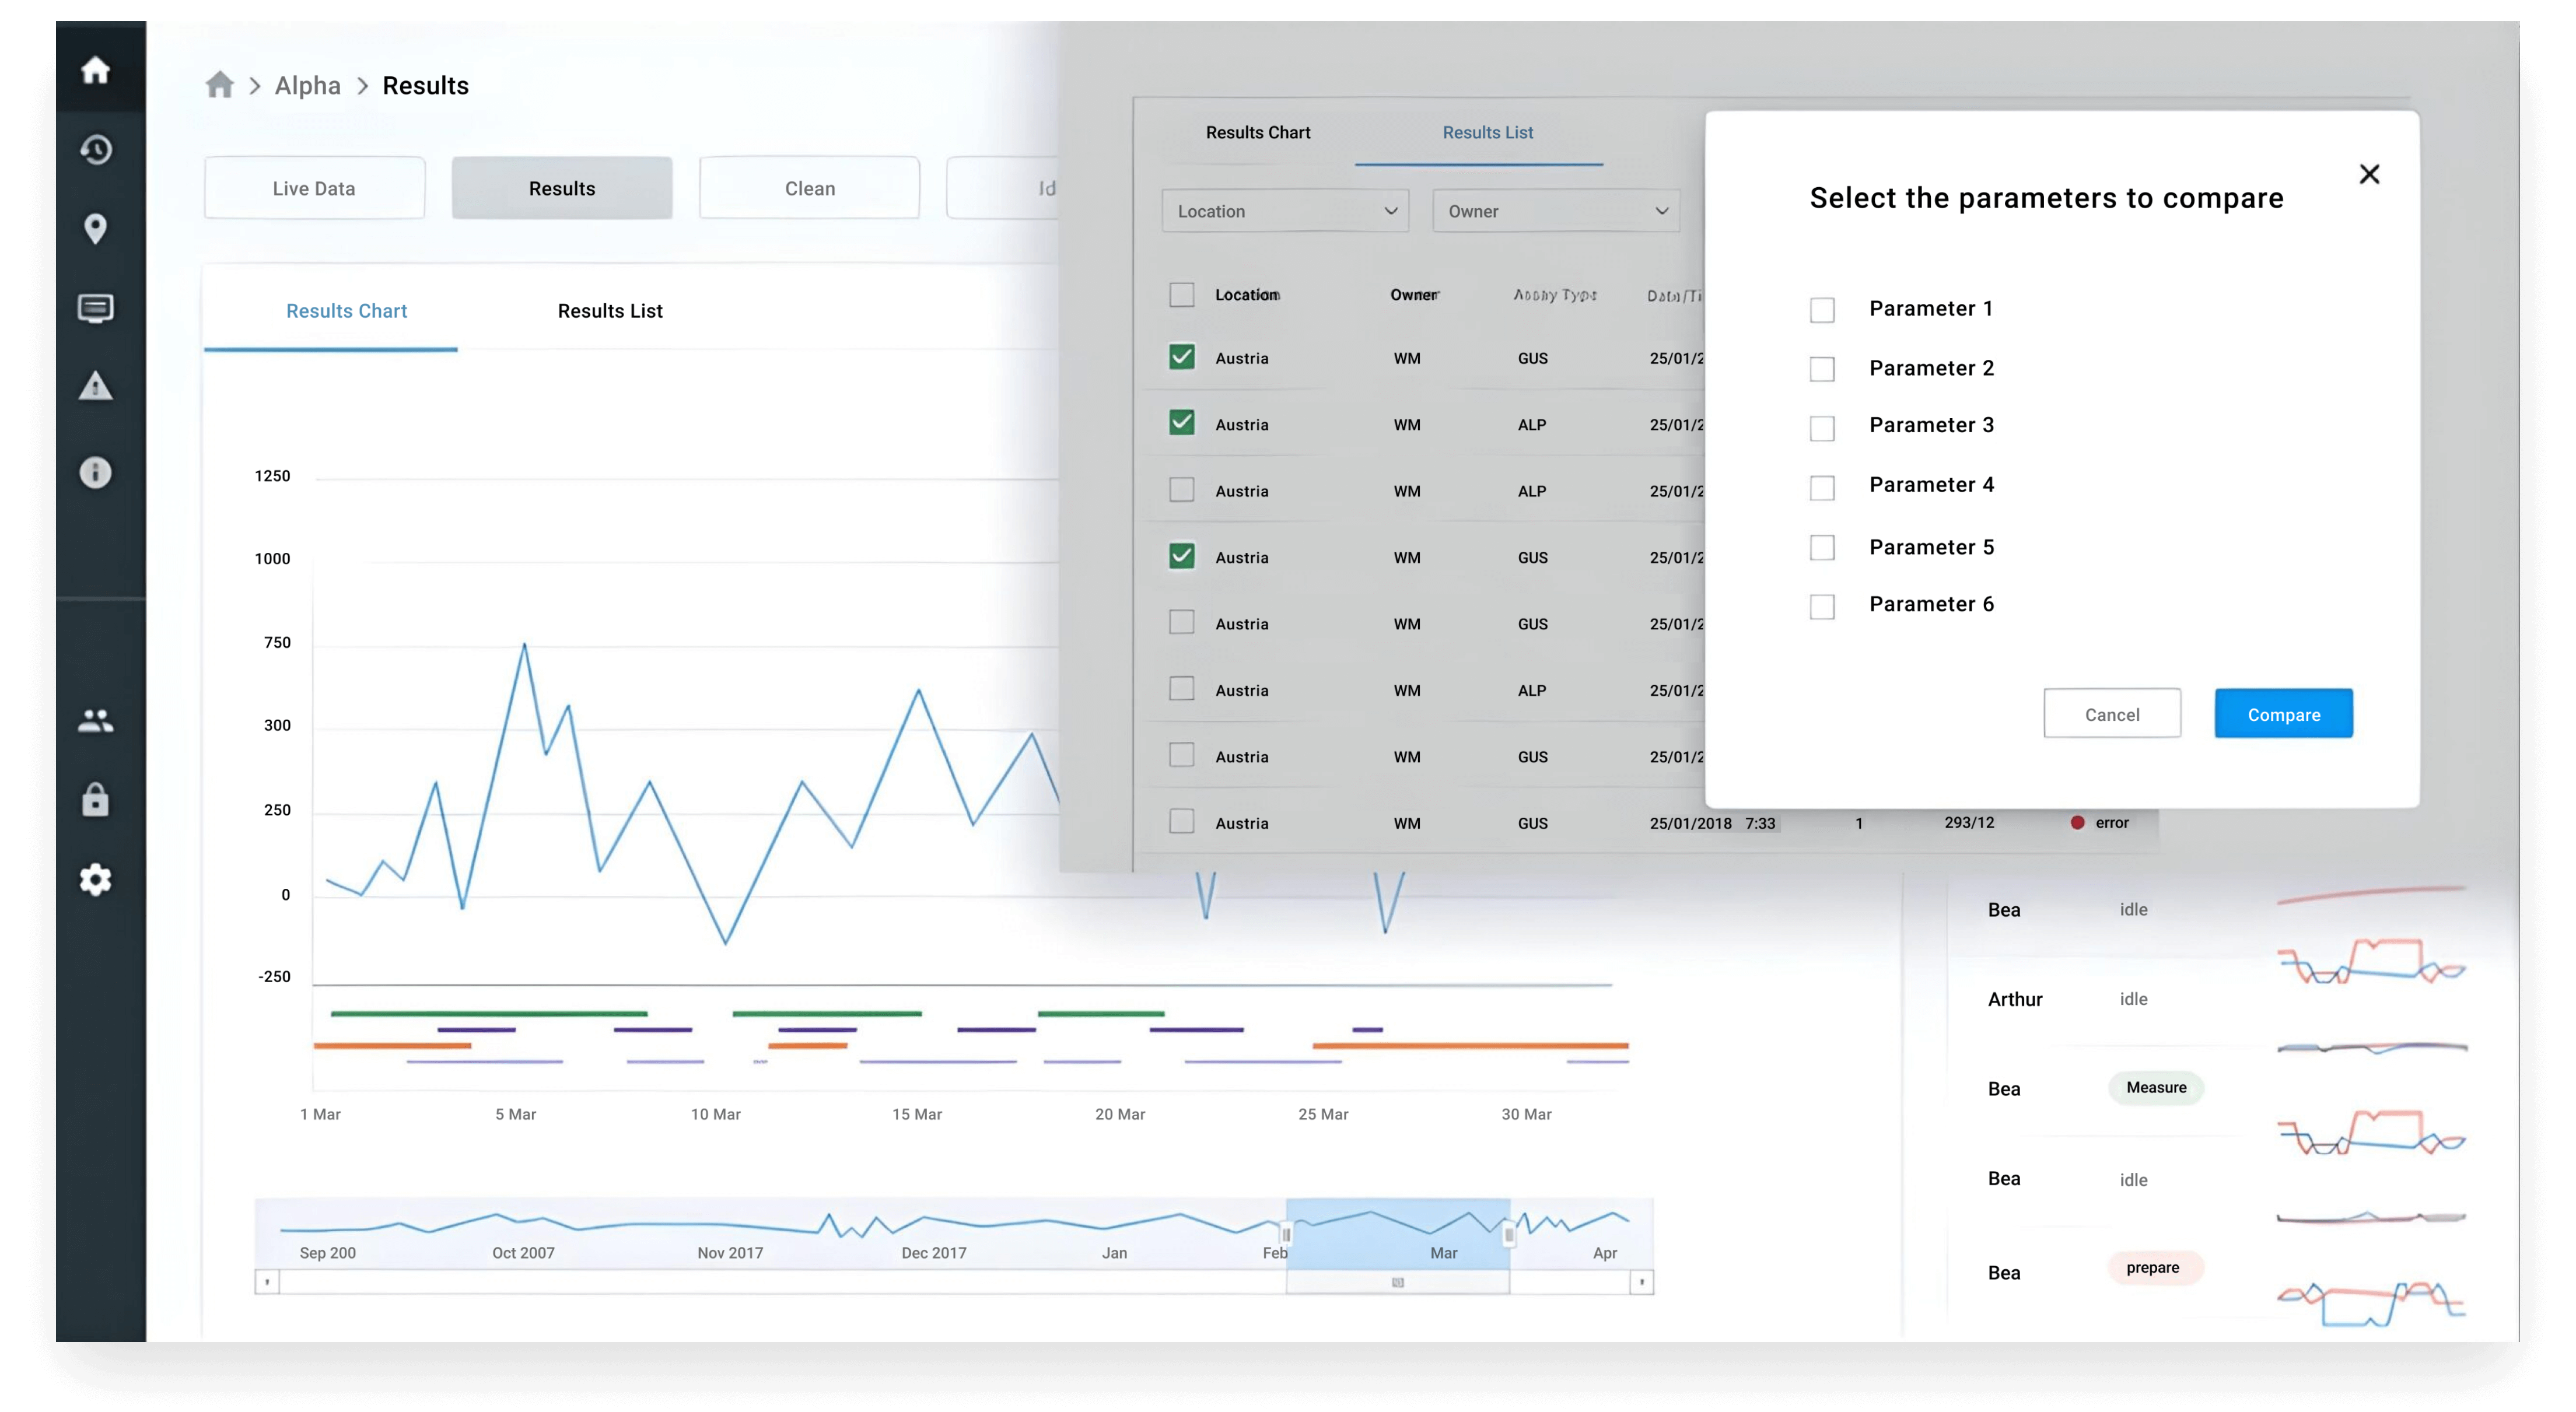2576x1412 pixels.
Task: Click the highlighted Mar range in navigator
Action: click(x=1398, y=1234)
